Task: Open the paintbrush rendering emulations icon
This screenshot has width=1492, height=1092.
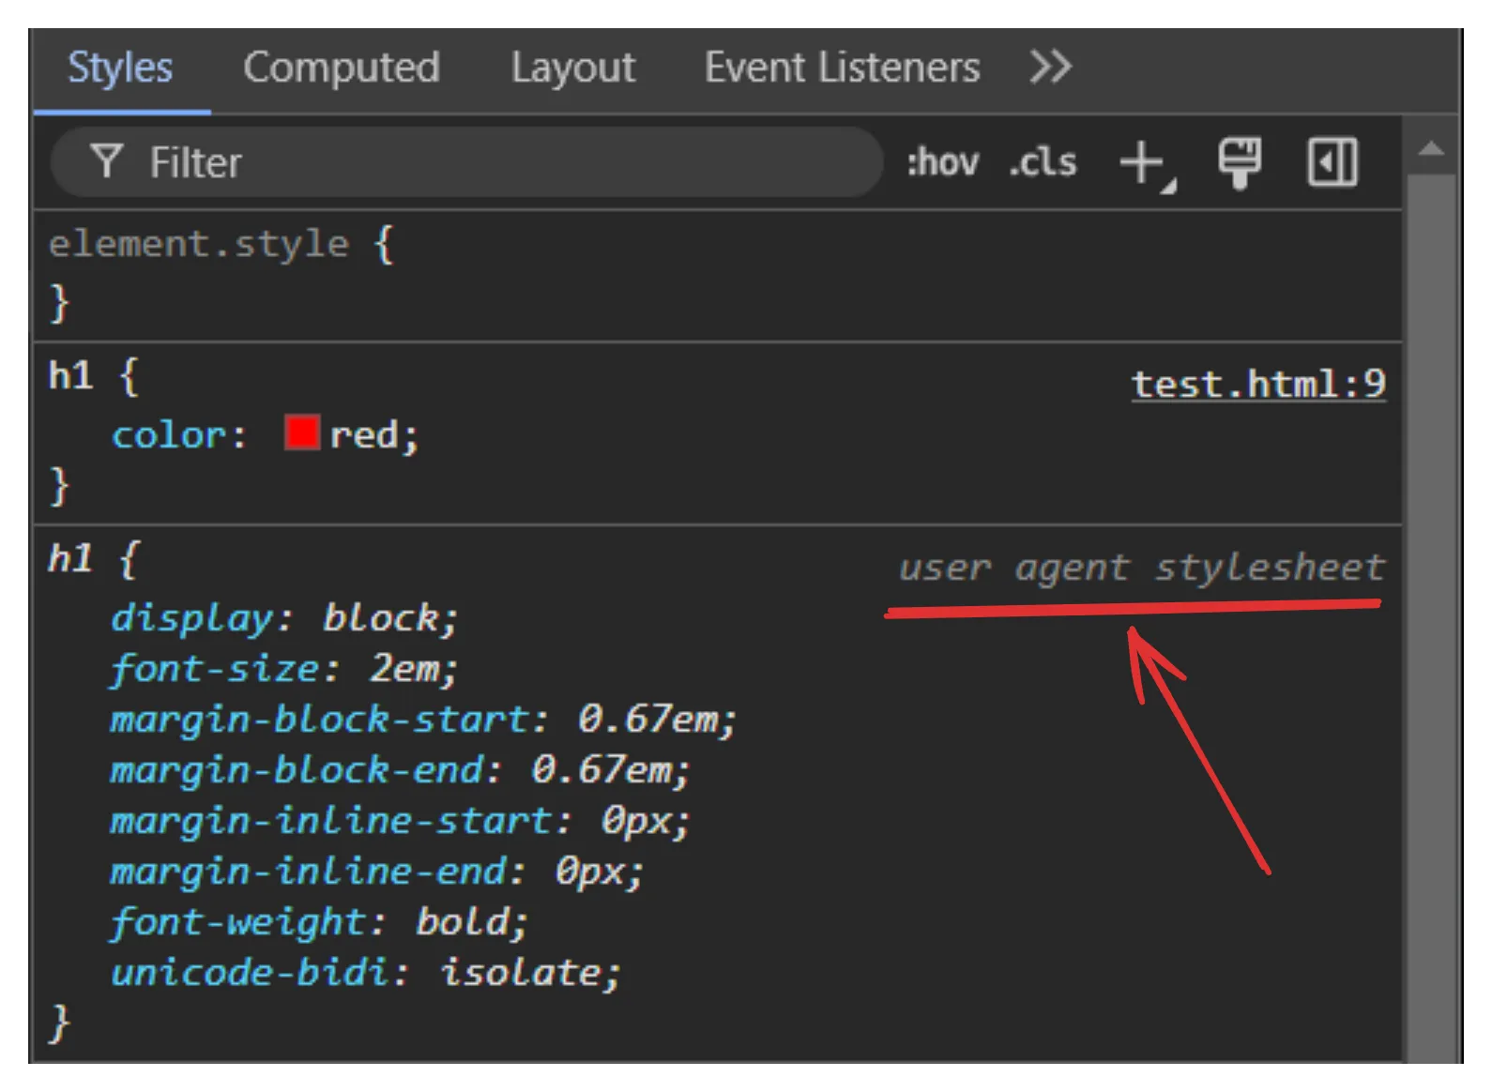Action: [1240, 162]
